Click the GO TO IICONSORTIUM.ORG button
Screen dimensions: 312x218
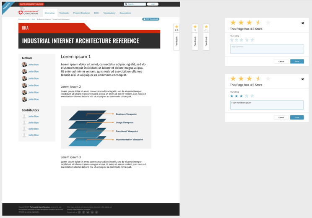(x=31, y=4)
